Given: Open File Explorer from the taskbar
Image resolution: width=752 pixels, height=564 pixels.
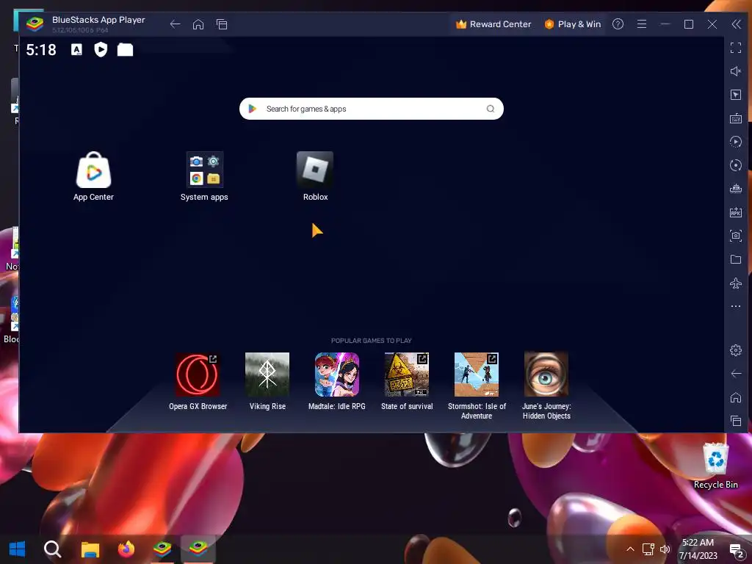Looking at the screenshot, I should pyautogui.click(x=90, y=549).
